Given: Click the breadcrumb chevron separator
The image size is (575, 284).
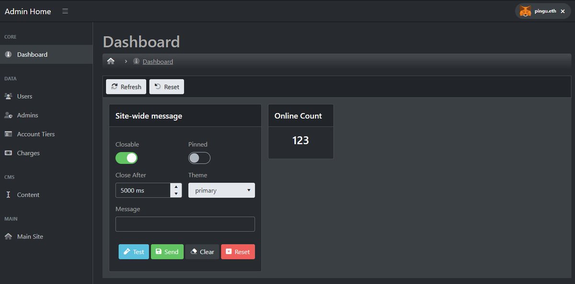Looking at the screenshot, I should point(126,61).
